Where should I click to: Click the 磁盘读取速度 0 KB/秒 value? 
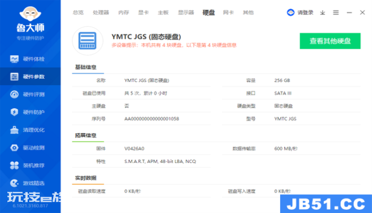(x=132, y=191)
